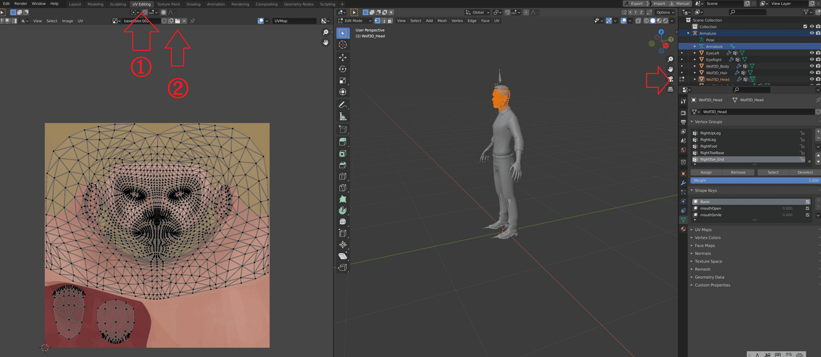Click the Deselect vertex group button
Image resolution: width=821 pixels, height=357 pixels.
tap(805, 172)
